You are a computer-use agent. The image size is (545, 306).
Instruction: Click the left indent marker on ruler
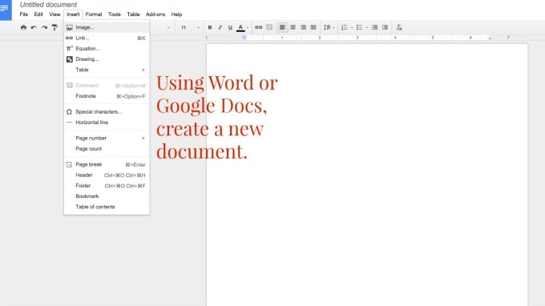[x=244, y=38]
